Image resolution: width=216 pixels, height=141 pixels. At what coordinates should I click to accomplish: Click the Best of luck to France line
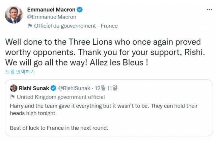(59, 128)
